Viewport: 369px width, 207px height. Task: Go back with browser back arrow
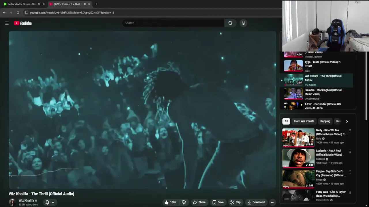4,13
